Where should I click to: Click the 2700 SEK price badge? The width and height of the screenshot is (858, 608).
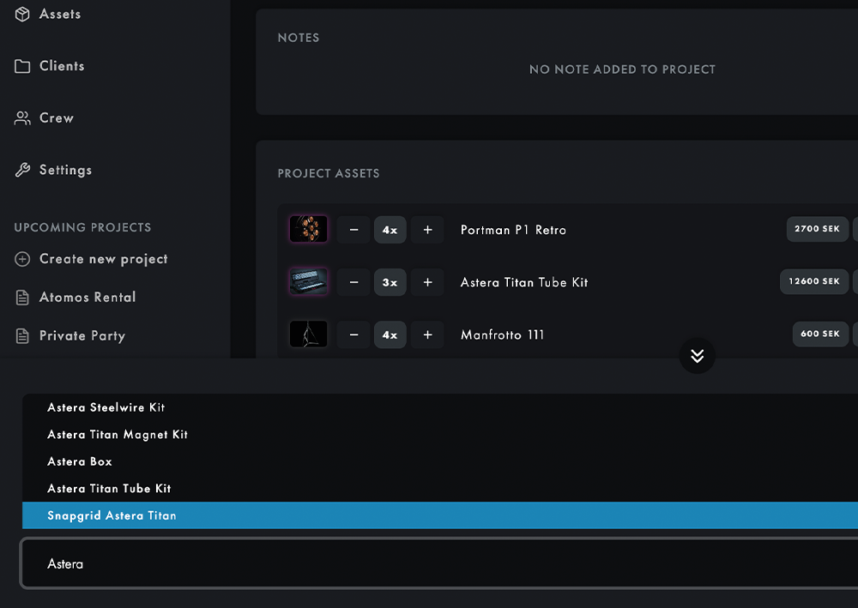[x=818, y=229]
